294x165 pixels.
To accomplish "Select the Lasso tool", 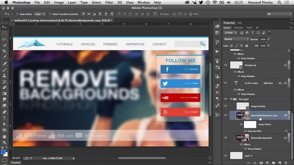I will click(x=4, y=39).
